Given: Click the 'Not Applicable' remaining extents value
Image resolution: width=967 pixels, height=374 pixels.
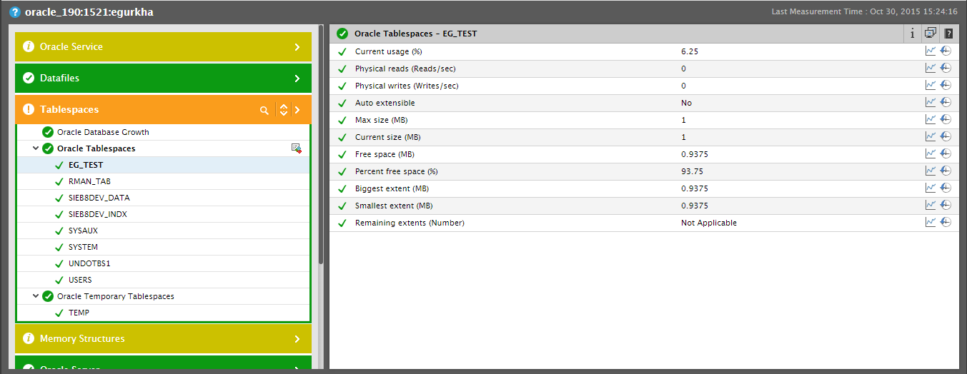Looking at the screenshot, I should tap(709, 223).
